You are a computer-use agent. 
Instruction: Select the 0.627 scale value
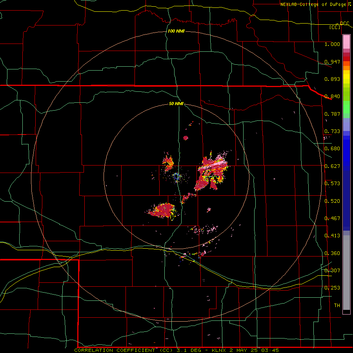pos(332,166)
